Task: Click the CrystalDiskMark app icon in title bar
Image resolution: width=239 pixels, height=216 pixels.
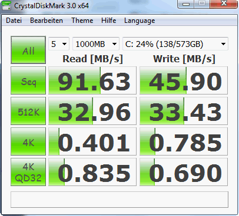Action: point(6,5)
